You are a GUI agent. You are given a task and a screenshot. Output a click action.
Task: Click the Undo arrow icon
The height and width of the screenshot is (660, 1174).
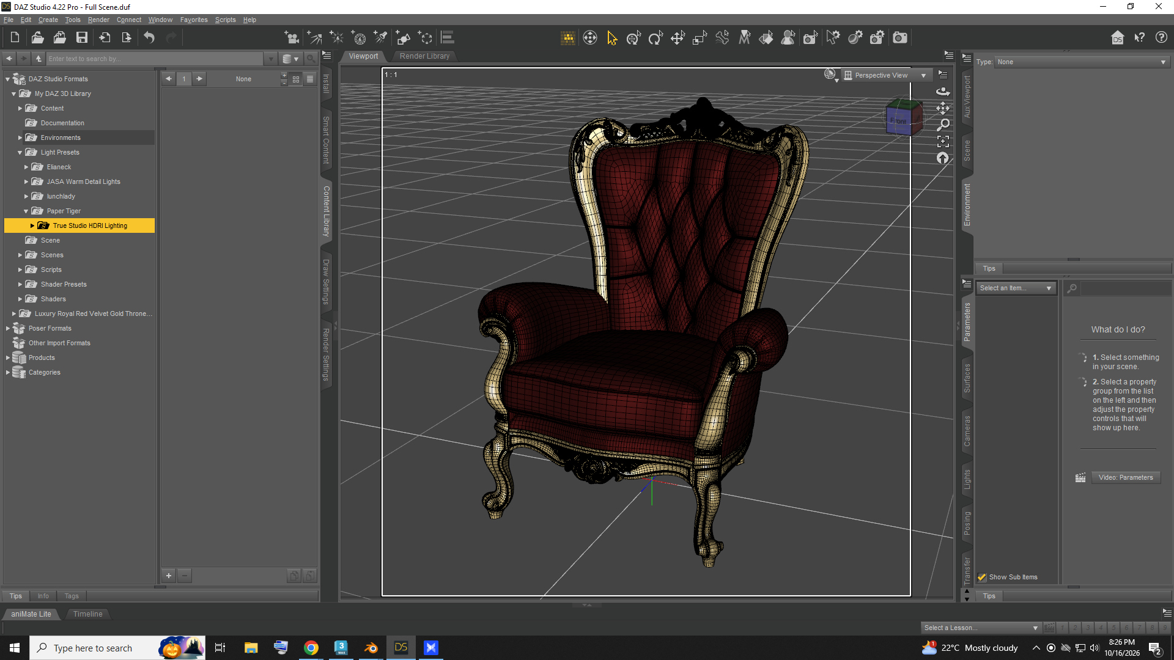(149, 38)
